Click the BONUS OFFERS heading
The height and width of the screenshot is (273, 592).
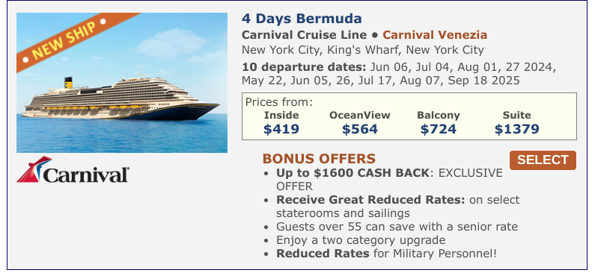[x=319, y=159]
